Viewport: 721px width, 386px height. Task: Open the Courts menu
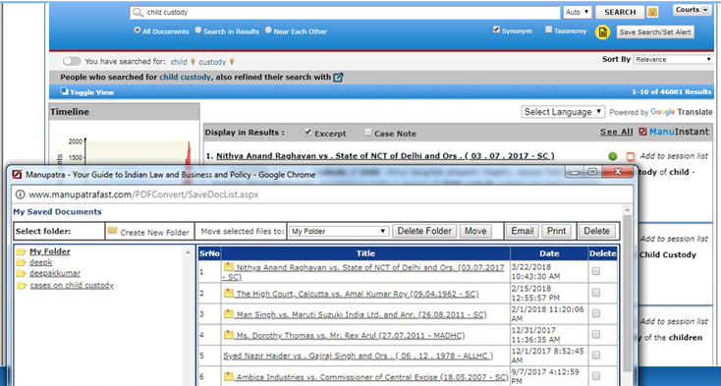(692, 10)
